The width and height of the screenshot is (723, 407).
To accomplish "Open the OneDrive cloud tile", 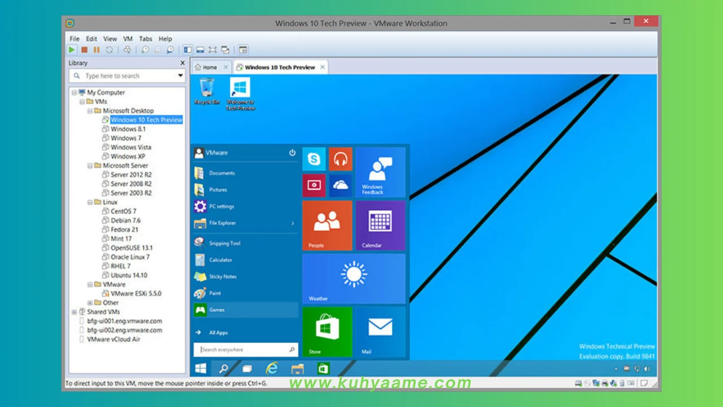I will click(x=340, y=185).
